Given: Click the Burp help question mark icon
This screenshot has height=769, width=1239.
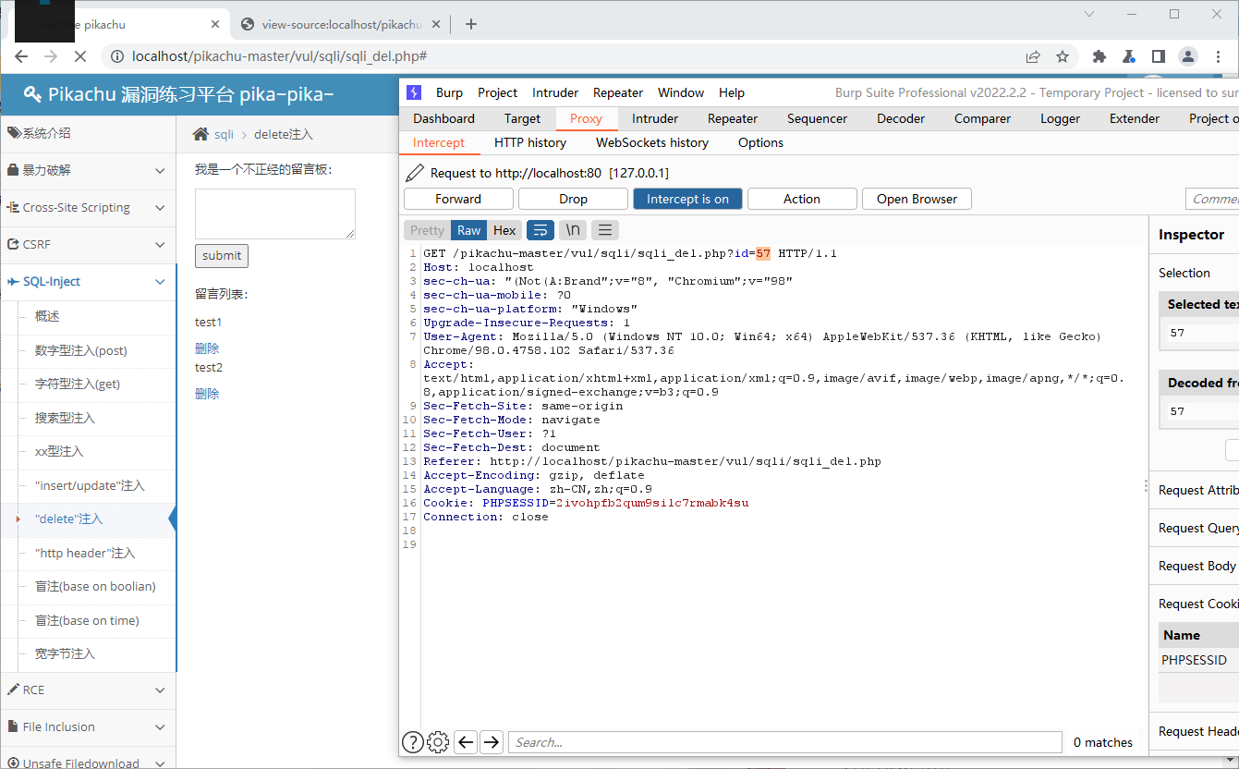Looking at the screenshot, I should (413, 741).
